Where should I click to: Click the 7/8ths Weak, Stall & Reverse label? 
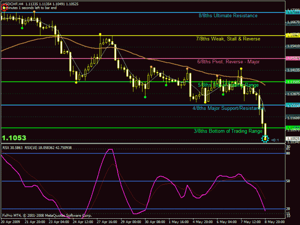tap(228, 39)
